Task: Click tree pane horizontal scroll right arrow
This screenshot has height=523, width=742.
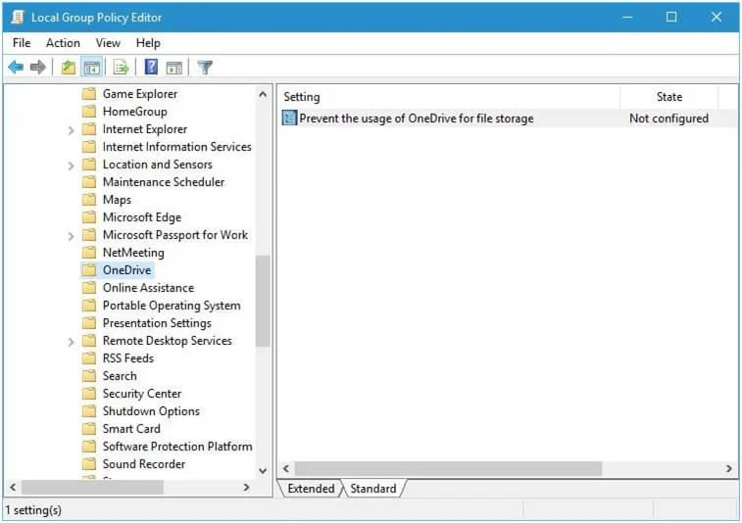Action: (246, 487)
